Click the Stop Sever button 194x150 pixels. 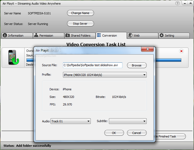click(81, 24)
